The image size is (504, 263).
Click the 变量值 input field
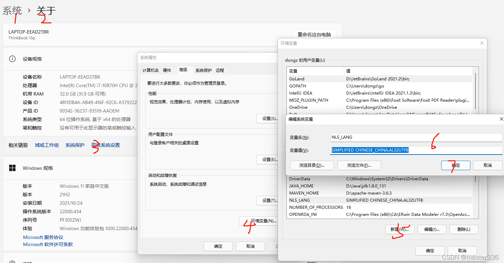(416, 150)
